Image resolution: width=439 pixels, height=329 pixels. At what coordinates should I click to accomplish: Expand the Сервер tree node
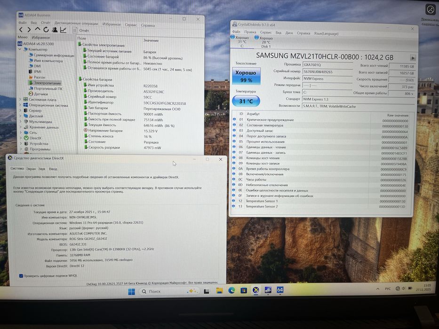tap(20, 110)
